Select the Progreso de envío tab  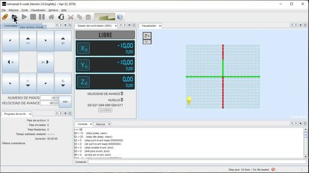pos(15,114)
